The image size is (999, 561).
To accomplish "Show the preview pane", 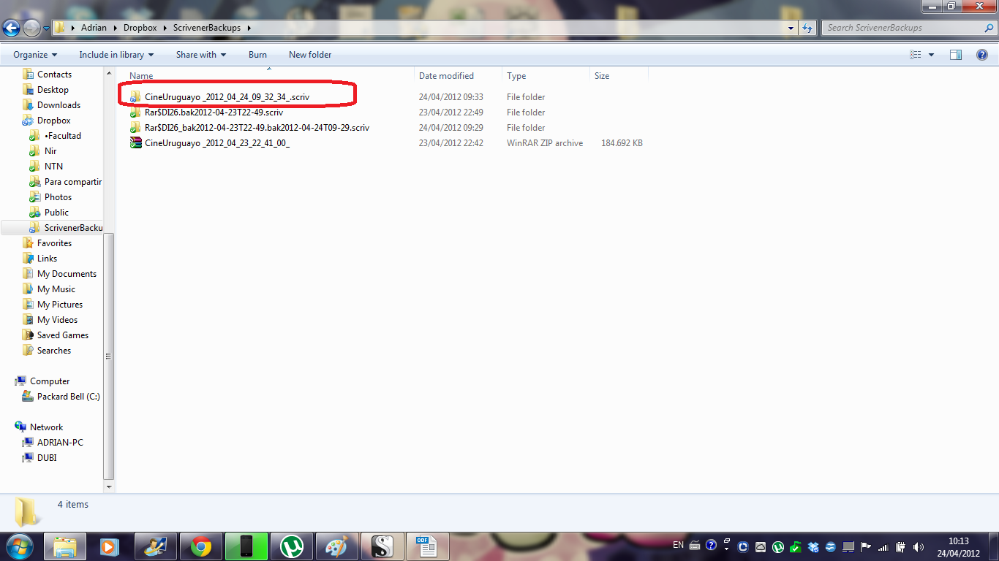I will click(x=956, y=55).
